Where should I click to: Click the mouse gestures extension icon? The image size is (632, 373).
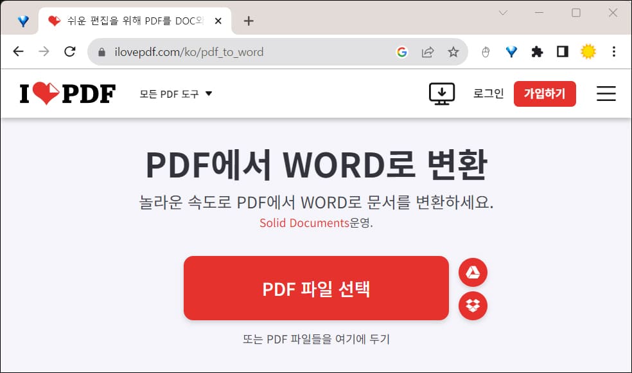(486, 51)
